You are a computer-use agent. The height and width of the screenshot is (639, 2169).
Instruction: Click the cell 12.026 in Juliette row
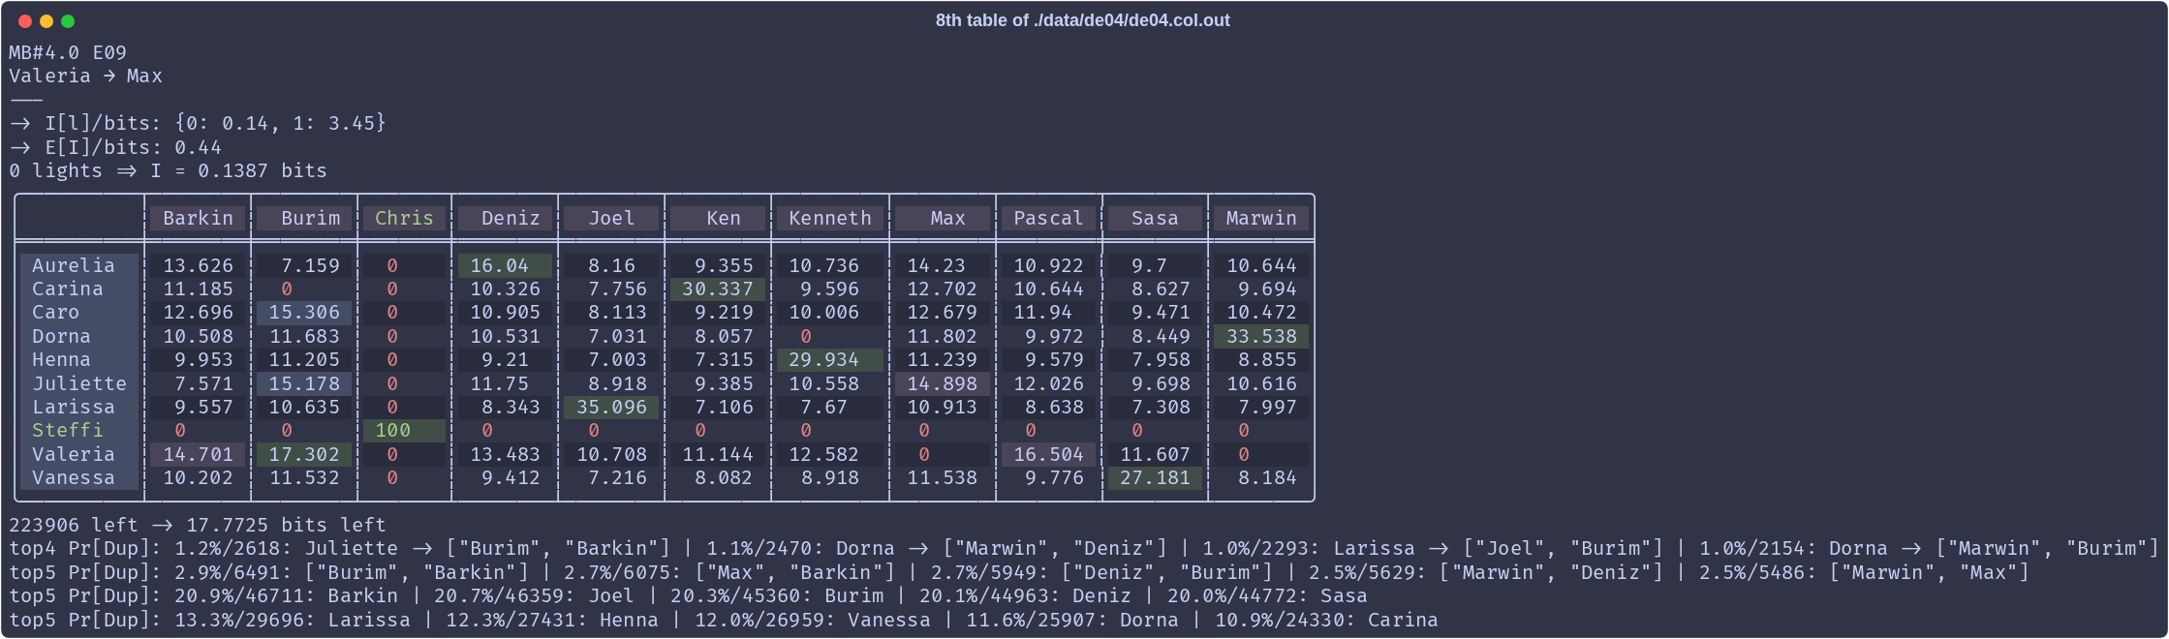(1049, 383)
